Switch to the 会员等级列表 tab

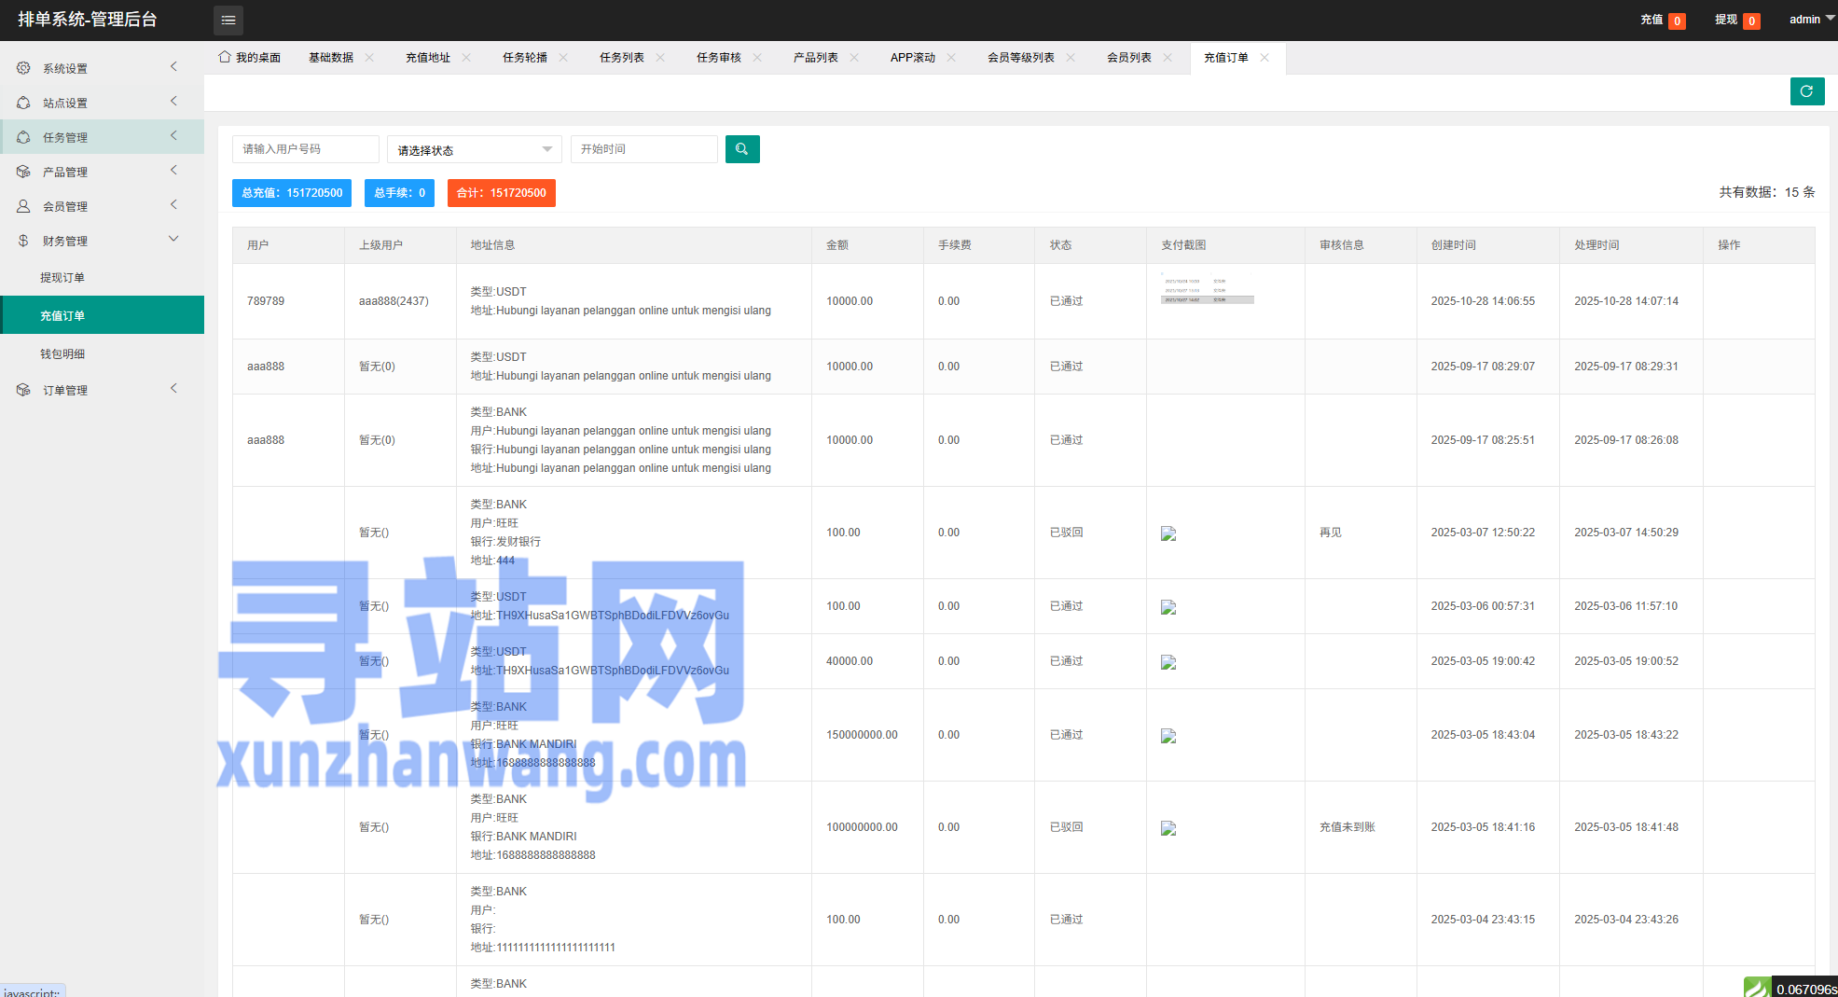[1020, 58]
